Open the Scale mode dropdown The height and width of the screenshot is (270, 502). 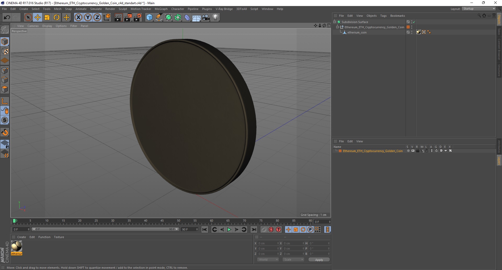[293, 260]
